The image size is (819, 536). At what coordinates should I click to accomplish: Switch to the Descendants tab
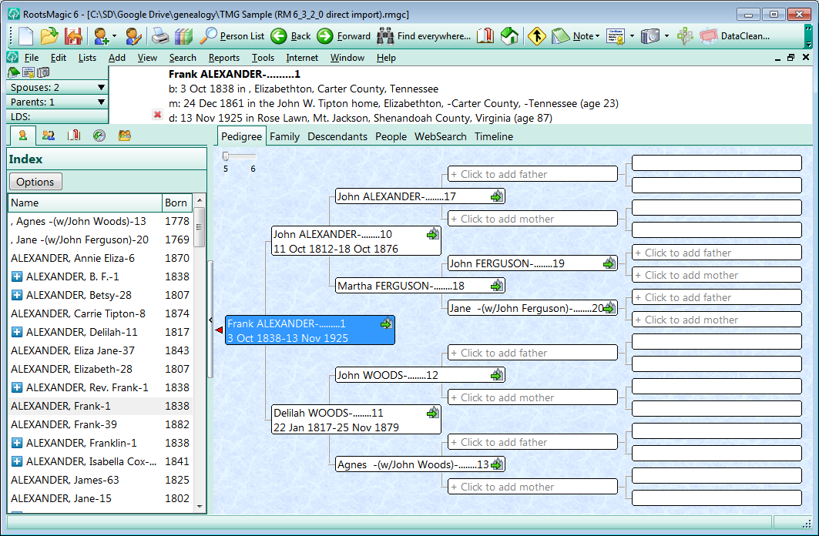point(337,136)
